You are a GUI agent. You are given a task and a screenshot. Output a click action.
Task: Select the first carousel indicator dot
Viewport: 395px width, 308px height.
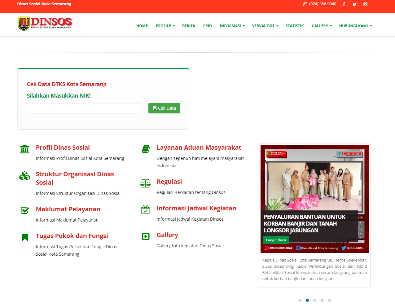pos(300,300)
